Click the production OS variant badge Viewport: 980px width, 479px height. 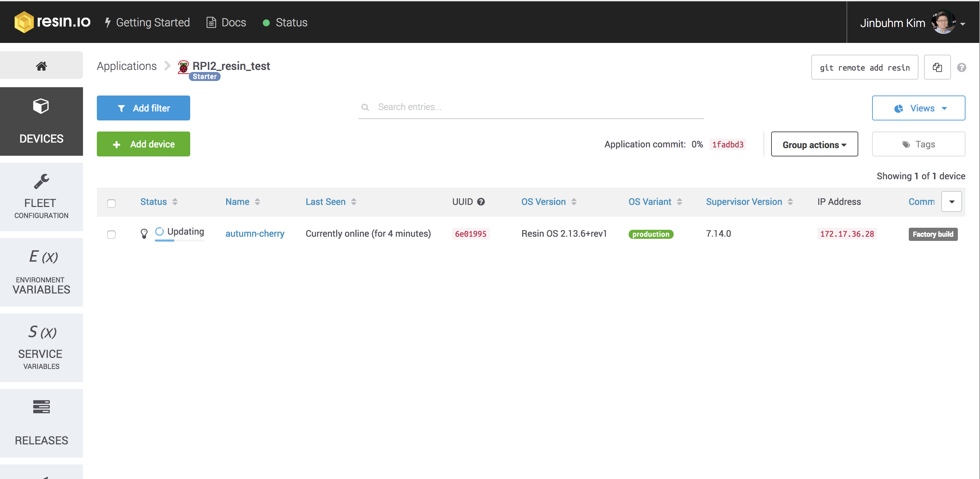pos(650,234)
